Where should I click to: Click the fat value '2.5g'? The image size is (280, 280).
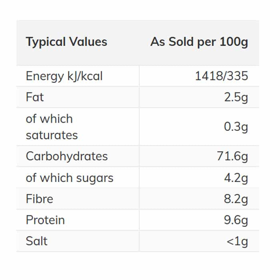pyautogui.click(x=236, y=97)
